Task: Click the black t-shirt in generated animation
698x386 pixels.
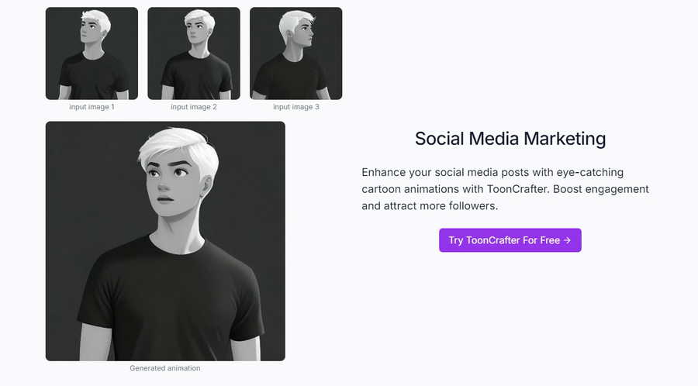Action: [171, 302]
